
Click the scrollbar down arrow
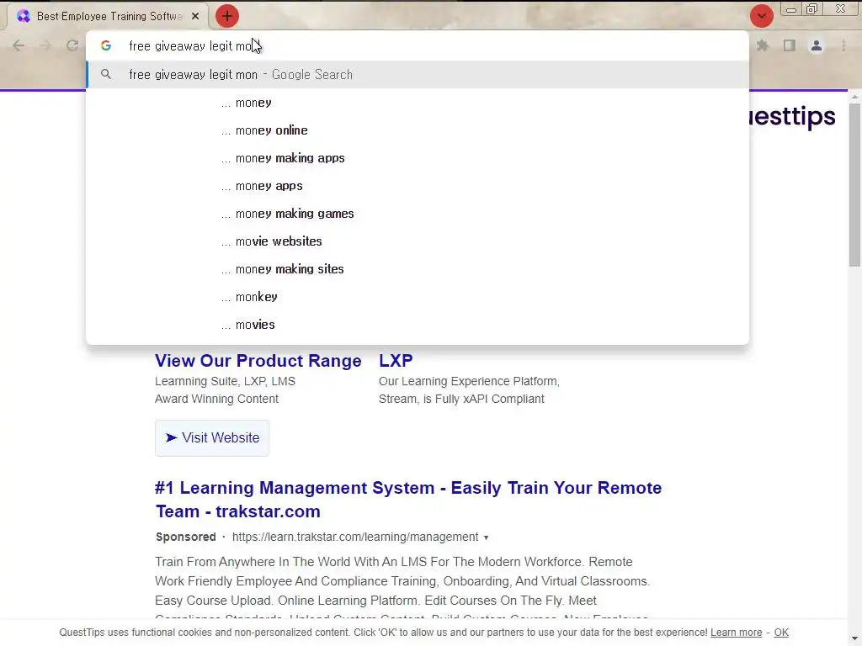click(854, 639)
